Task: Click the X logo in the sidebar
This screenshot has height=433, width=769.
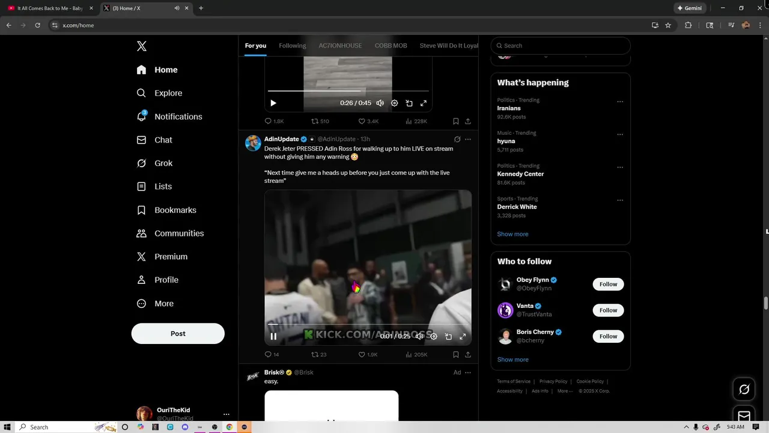Action: click(141, 46)
